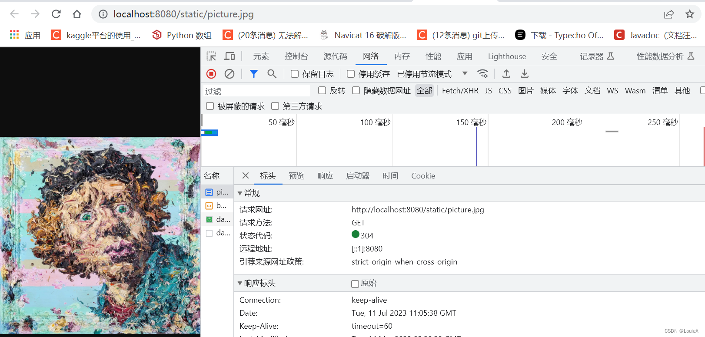Share this page icon
The image size is (705, 337).
click(669, 14)
